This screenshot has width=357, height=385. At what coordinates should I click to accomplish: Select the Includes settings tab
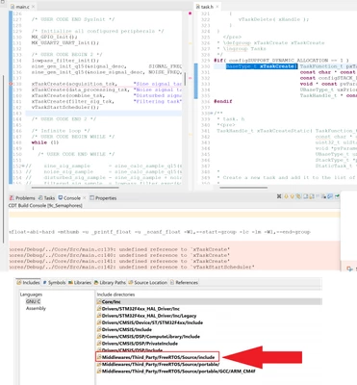click(x=29, y=283)
